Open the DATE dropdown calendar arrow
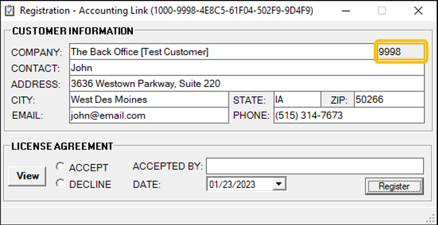Screen dimensions: 438x225 point(279,184)
